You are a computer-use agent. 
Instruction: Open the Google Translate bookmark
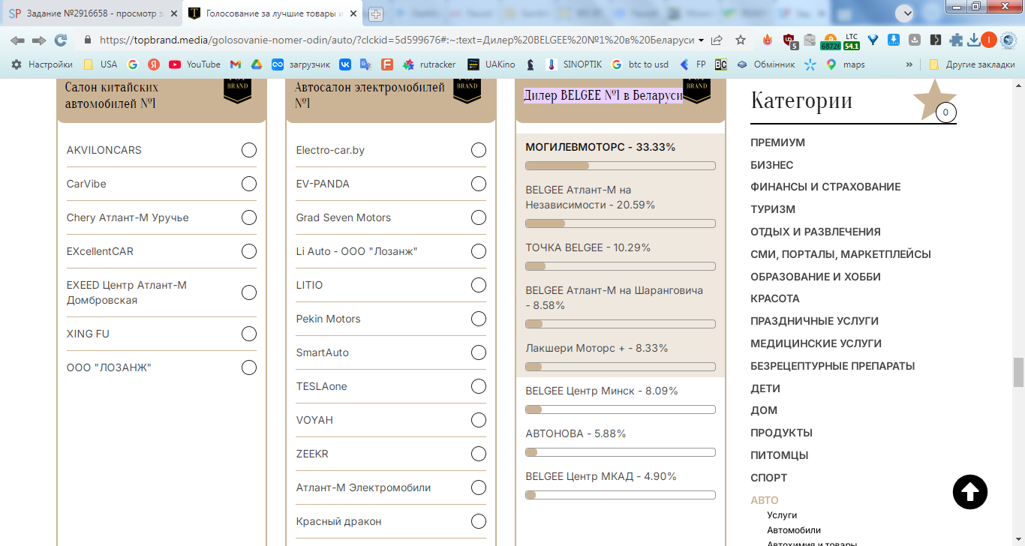click(x=365, y=64)
